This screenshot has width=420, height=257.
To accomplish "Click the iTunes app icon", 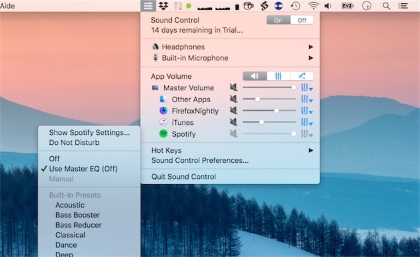I will tap(163, 122).
